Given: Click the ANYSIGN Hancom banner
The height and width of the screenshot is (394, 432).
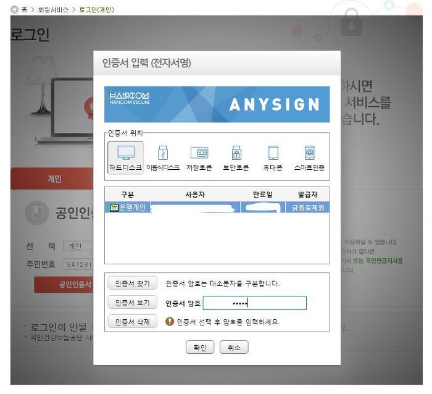Looking at the screenshot, I should click(x=217, y=104).
